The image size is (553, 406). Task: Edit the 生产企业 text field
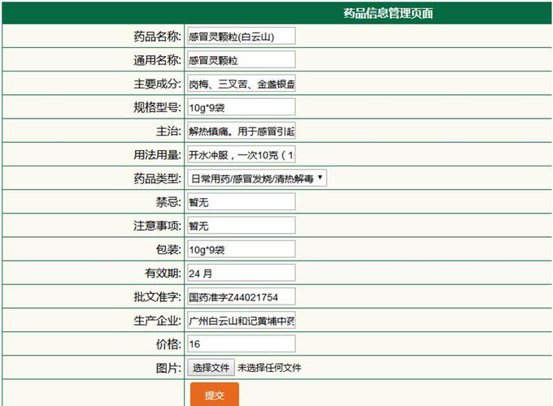pos(242,320)
